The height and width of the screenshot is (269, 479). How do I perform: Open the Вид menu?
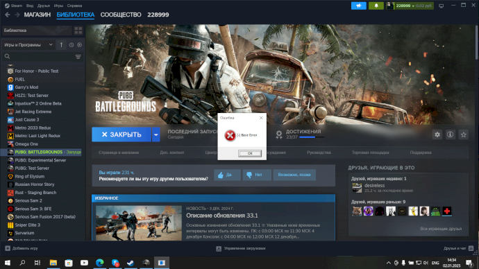pos(30,6)
